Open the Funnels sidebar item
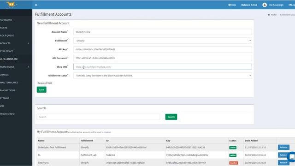This screenshot has width=295, height=166. click(4, 75)
